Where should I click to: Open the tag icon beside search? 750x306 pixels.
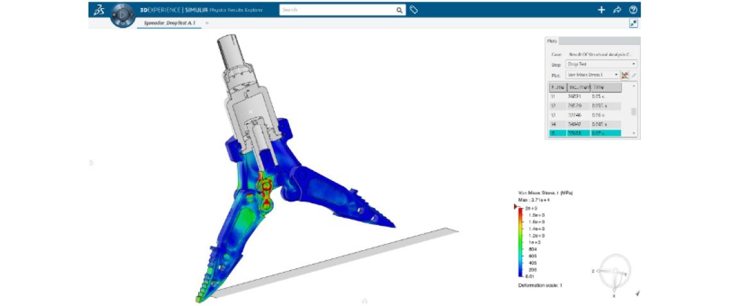[x=414, y=10]
